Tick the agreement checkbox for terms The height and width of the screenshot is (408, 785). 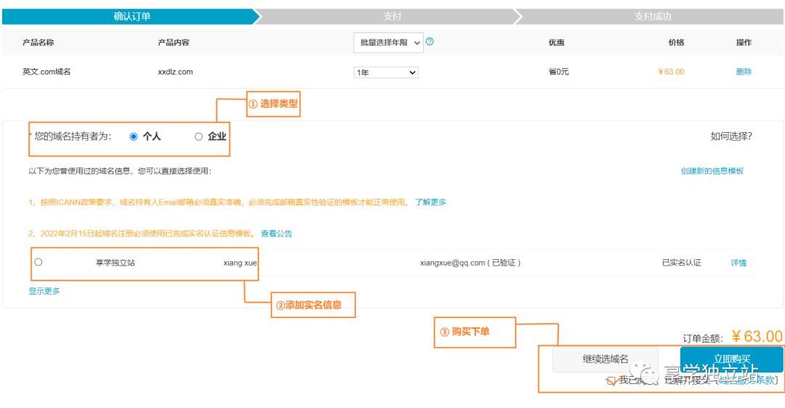tap(611, 381)
